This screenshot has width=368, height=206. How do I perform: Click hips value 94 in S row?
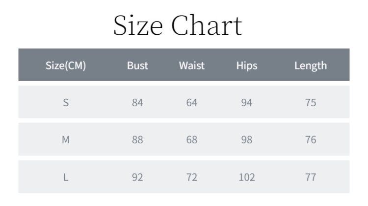point(247,103)
